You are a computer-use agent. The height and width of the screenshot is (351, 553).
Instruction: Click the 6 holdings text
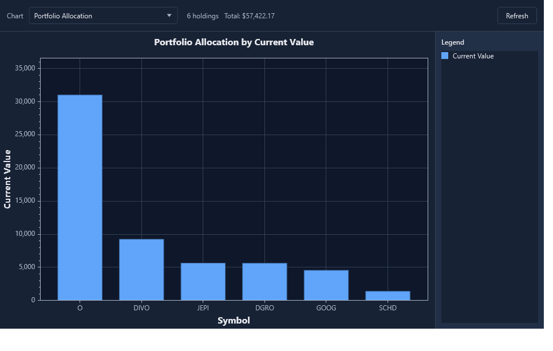[x=203, y=16]
